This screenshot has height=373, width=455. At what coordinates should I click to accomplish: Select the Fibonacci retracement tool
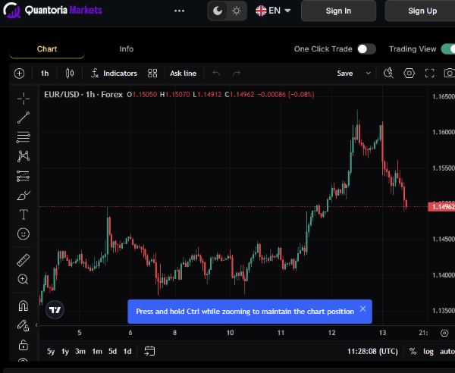[x=24, y=137]
